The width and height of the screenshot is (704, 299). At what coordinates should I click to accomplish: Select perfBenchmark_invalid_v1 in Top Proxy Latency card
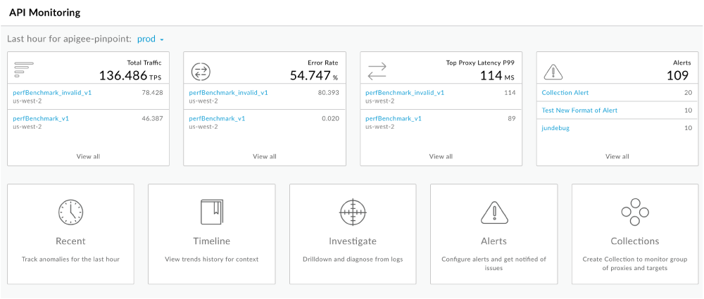(405, 92)
